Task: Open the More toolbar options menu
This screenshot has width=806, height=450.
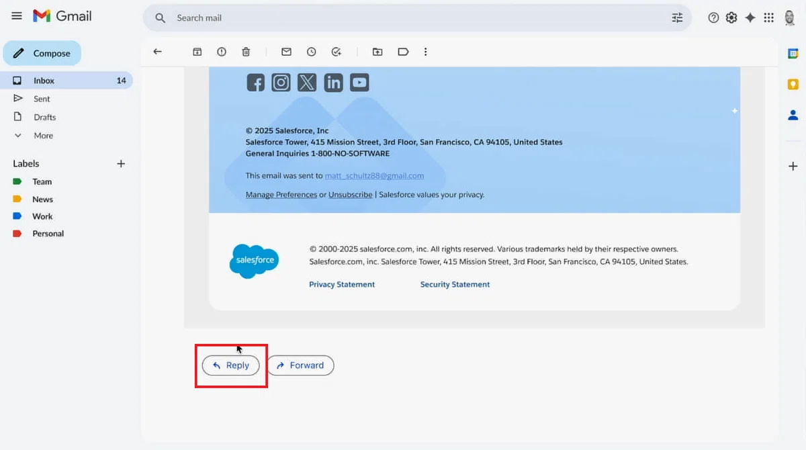Action: click(x=425, y=52)
